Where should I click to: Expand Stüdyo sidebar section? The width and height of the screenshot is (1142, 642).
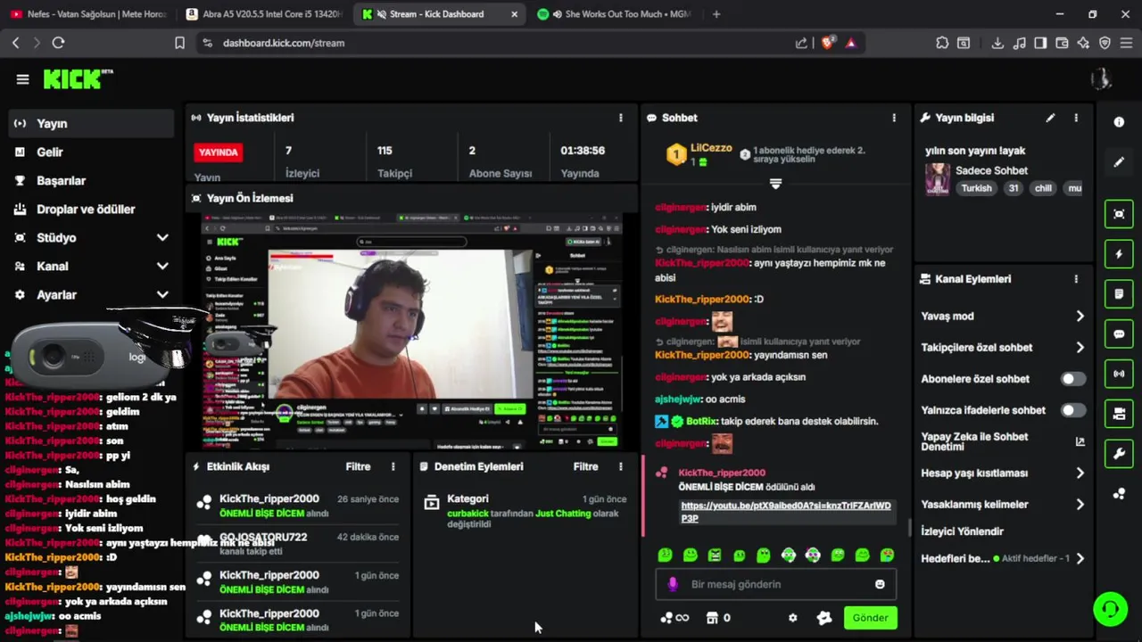(162, 238)
